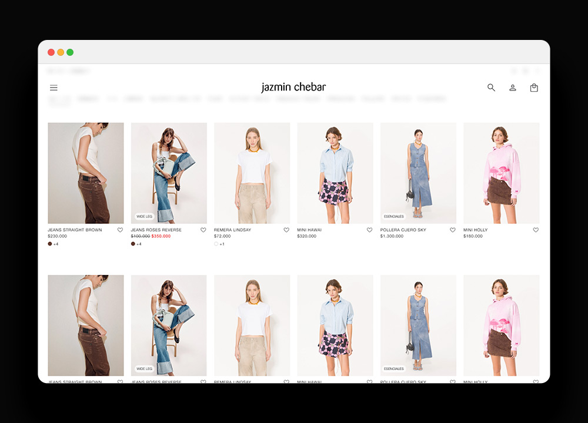Click the search magnifier icon
This screenshot has height=423, width=588.
(x=491, y=88)
